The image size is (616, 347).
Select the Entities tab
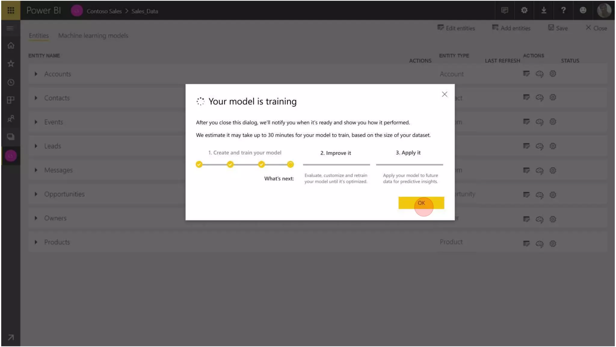38,36
